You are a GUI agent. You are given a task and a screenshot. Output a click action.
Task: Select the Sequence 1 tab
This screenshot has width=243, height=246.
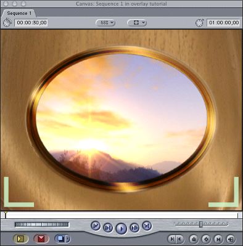pos(19,14)
